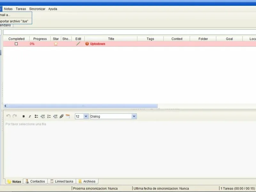Sort by the Sho... column header
Viewport: 256px width, 192px height.
click(66, 39)
